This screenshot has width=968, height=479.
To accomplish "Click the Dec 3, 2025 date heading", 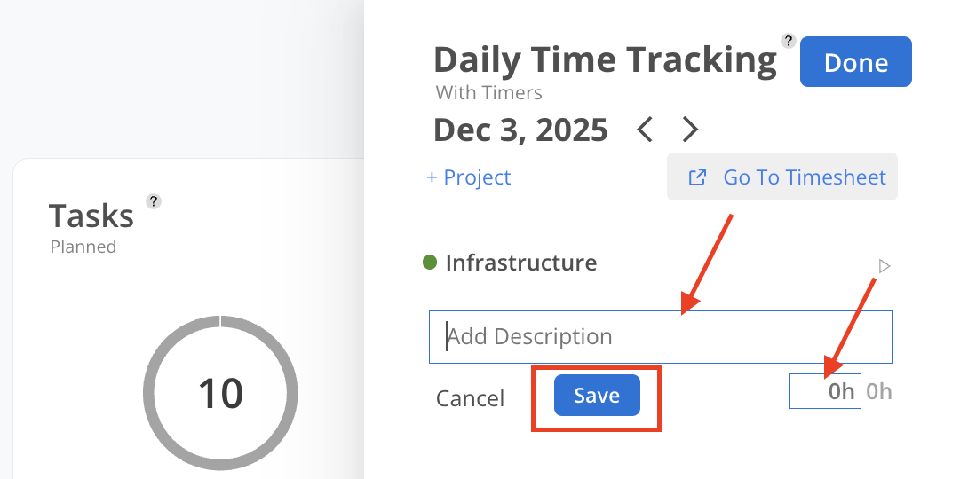I will click(x=520, y=130).
